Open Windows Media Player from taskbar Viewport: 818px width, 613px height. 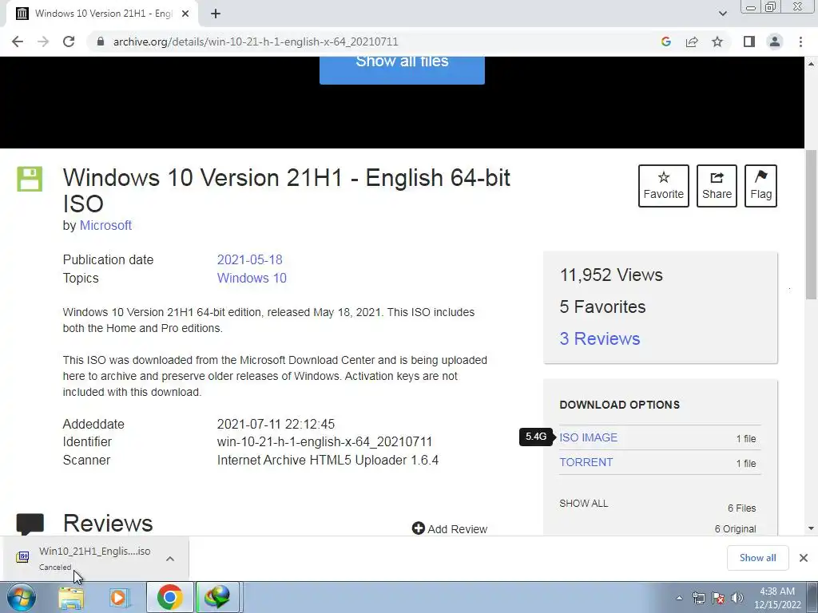pos(118,597)
